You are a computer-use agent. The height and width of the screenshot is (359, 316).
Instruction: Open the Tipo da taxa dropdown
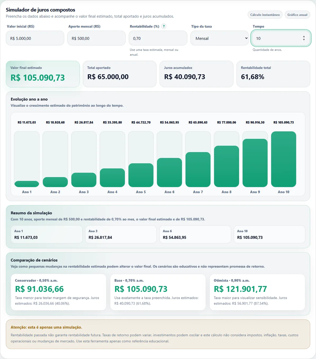pyautogui.click(x=220, y=38)
